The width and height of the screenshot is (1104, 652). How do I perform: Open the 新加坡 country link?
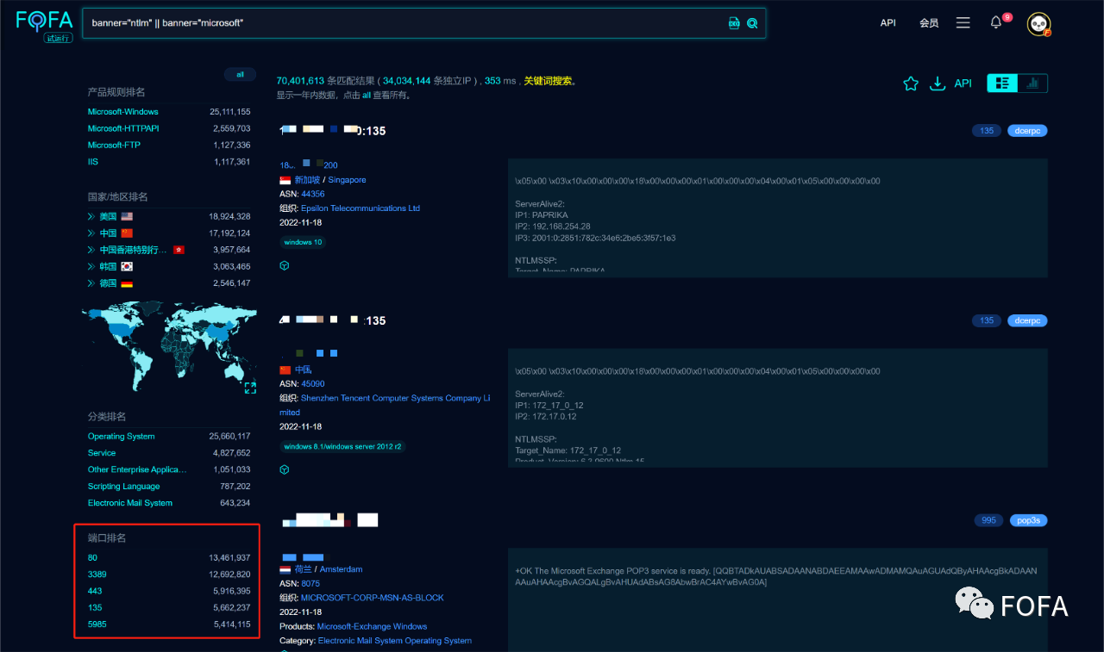click(x=307, y=180)
